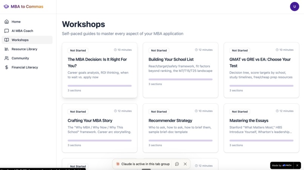Click Not Started badge on School List card
The height and width of the screenshot is (170, 304).
(x=159, y=51)
